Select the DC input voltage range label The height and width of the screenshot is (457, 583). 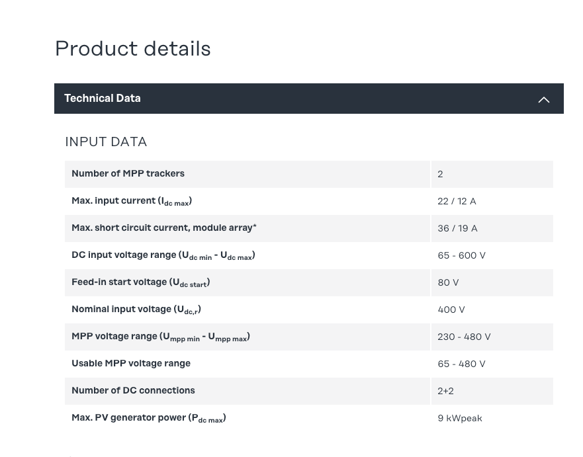(163, 255)
